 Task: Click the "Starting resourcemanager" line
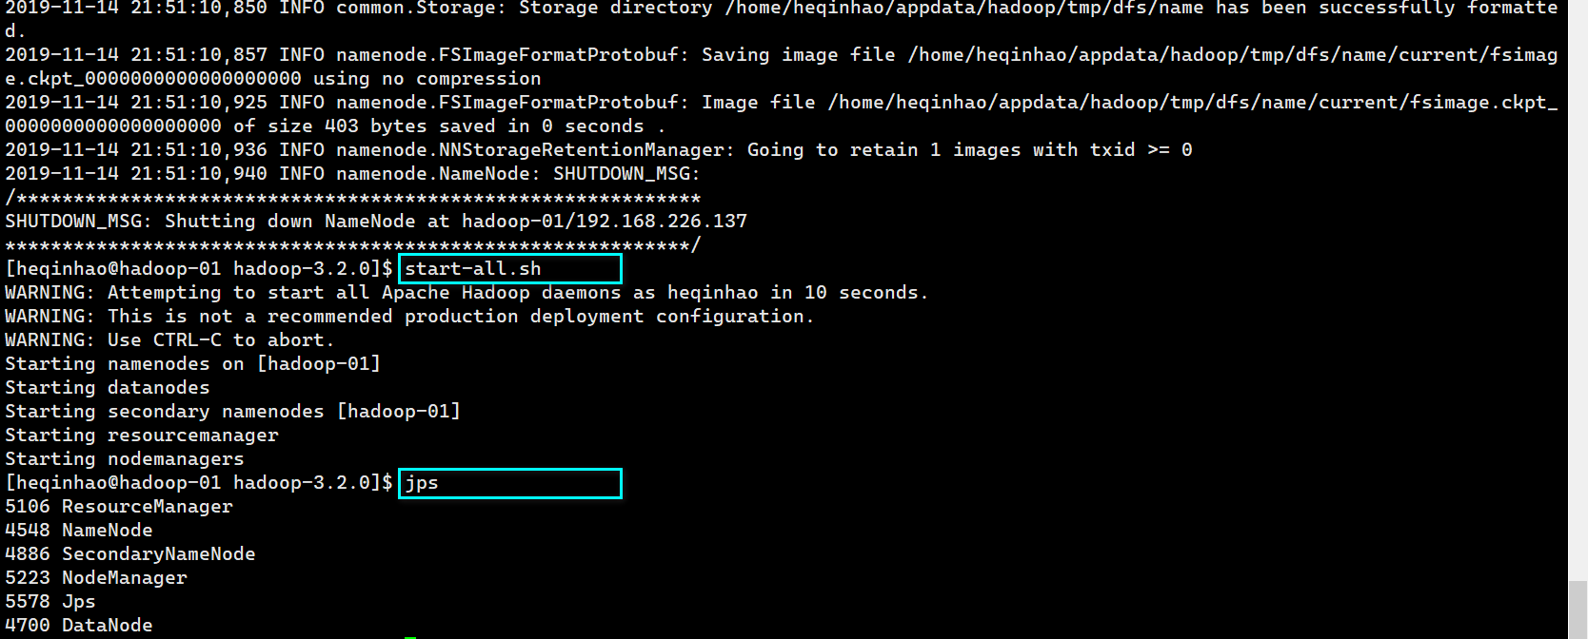(142, 436)
